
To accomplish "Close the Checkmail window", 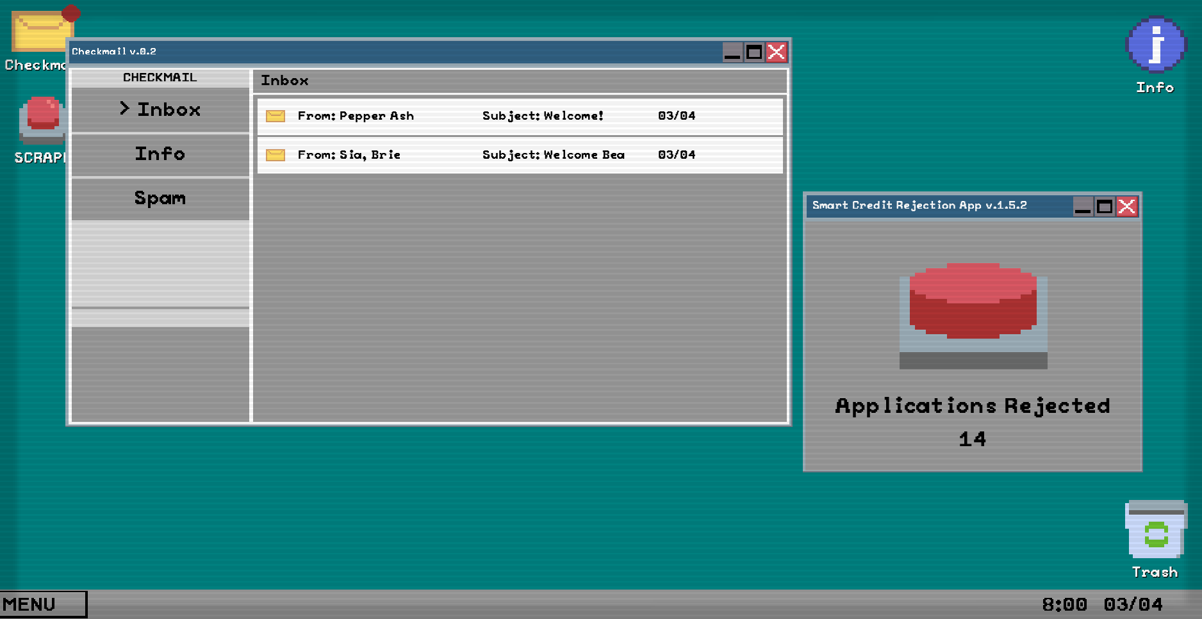I will [x=777, y=52].
